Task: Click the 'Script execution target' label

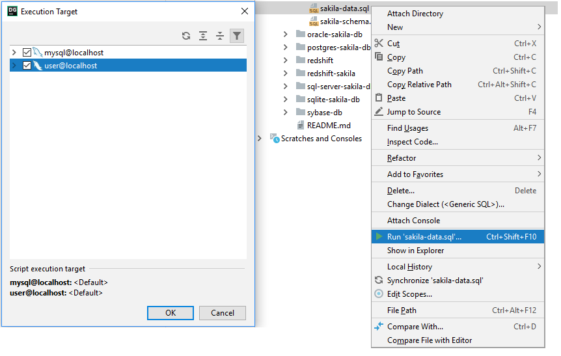Action: click(x=48, y=269)
